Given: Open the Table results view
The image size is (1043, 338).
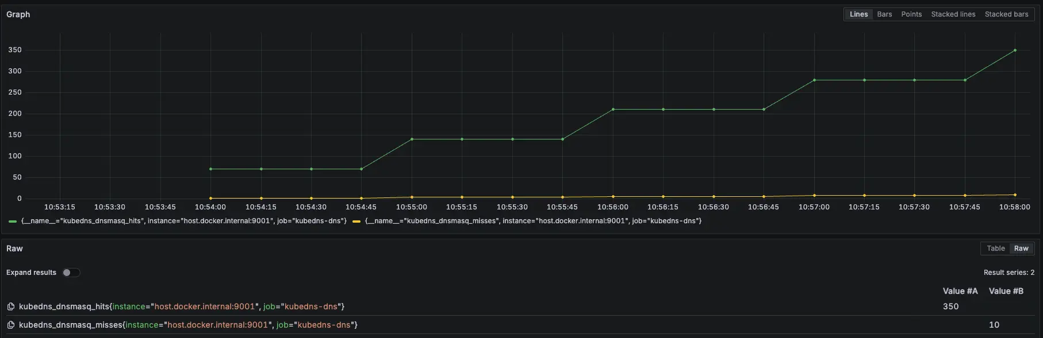Looking at the screenshot, I should point(995,248).
